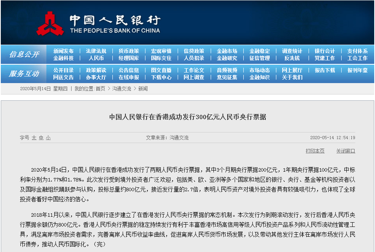Viewport: 375px width, 252px height.
Task: Click 首页 in breadcrumb
Action: 101,89
